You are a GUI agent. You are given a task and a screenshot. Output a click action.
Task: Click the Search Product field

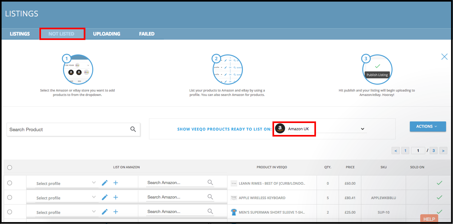click(x=73, y=129)
